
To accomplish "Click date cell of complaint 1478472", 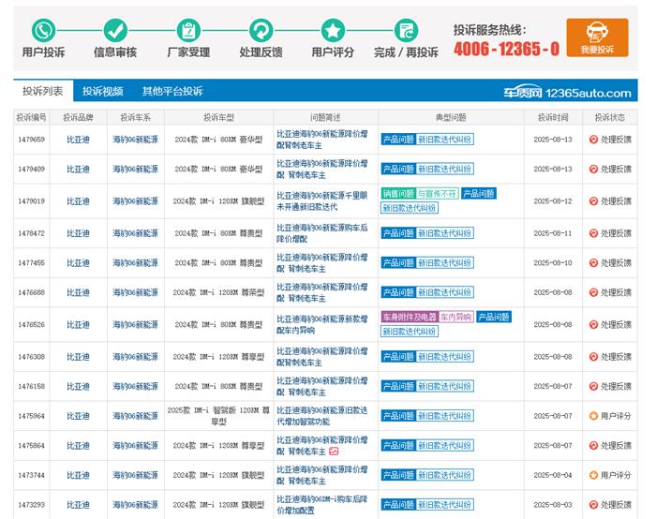I will 553,233.
